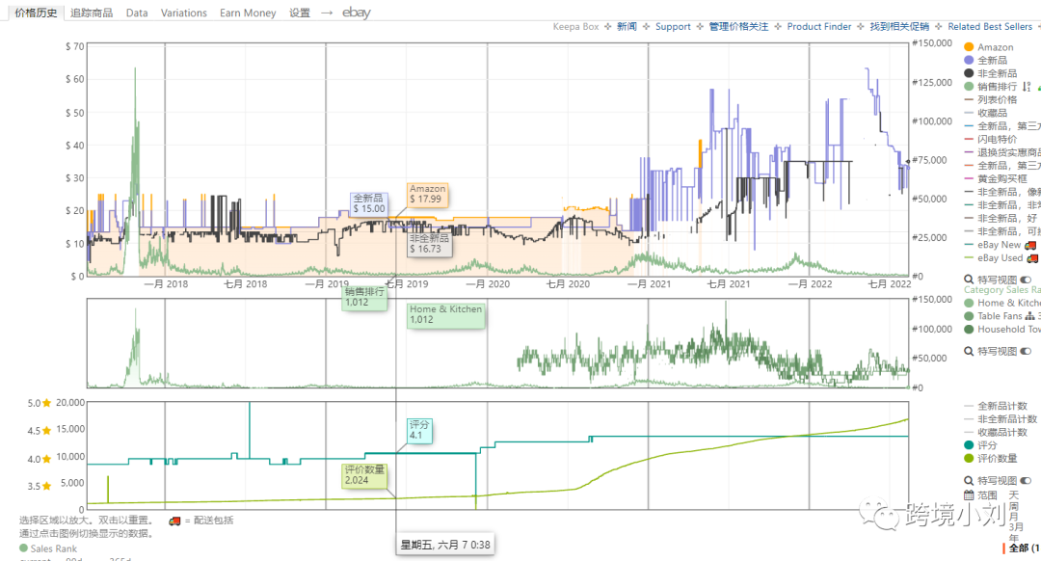Toggle the eBay Used legend label
1041x561 pixels.
pyautogui.click(x=1000, y=258)
